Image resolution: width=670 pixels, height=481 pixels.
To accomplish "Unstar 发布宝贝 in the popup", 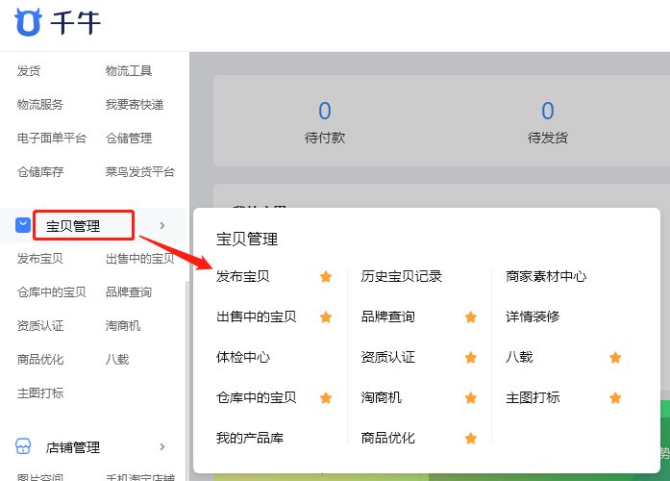I will 326,277.
